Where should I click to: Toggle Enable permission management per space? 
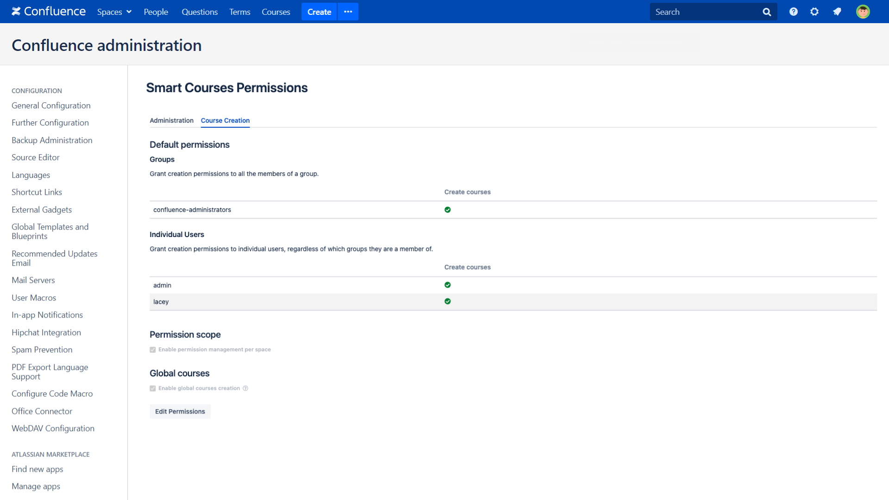(153, 350)
